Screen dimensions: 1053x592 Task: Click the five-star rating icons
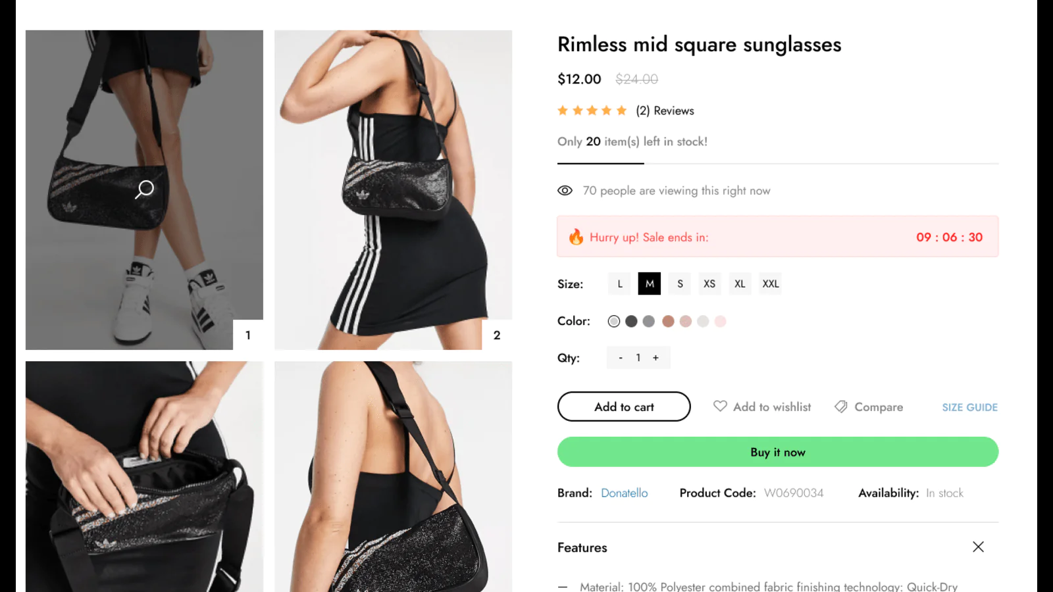pos(592,111)
